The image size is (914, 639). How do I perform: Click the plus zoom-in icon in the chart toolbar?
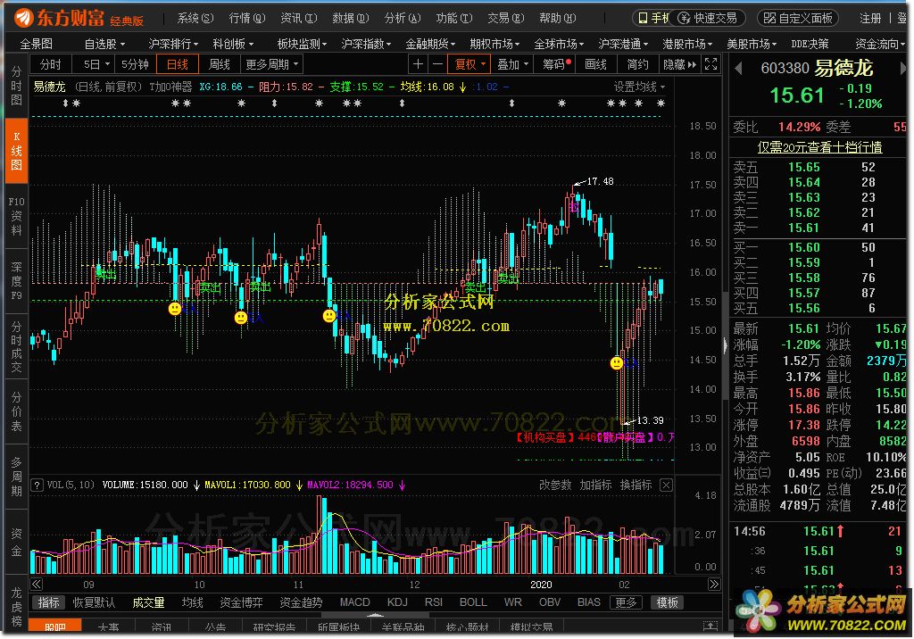(418, 64)
